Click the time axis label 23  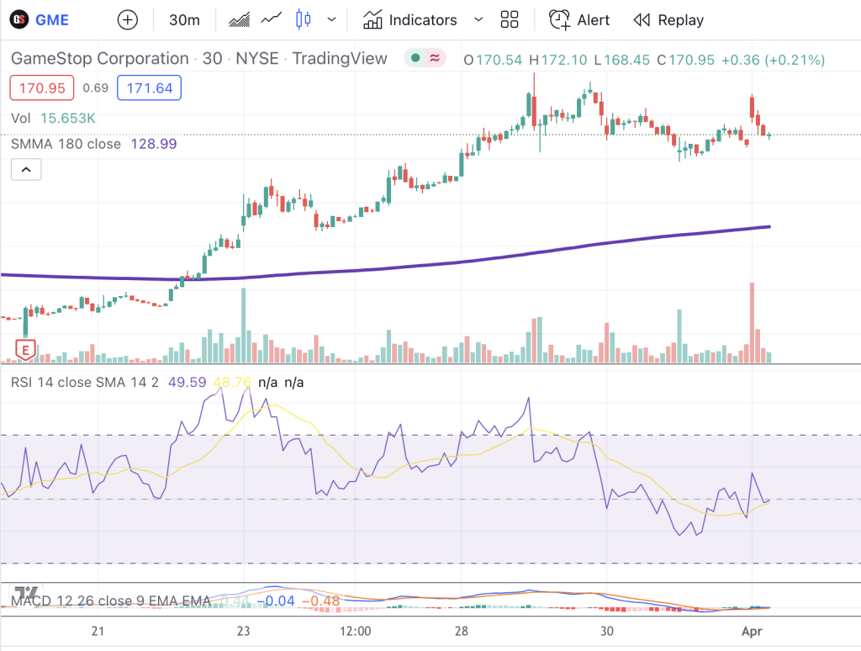pyautogui.click(x=243, y=631)
